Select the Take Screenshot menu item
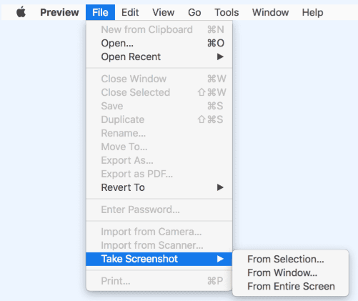 pyautogui.click(x=159, y=259)
